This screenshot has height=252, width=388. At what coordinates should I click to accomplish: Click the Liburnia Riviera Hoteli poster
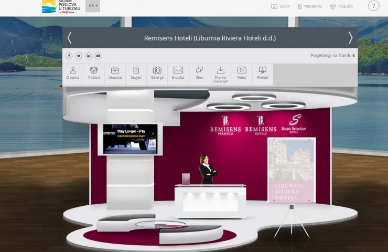[x=292, y=170]
